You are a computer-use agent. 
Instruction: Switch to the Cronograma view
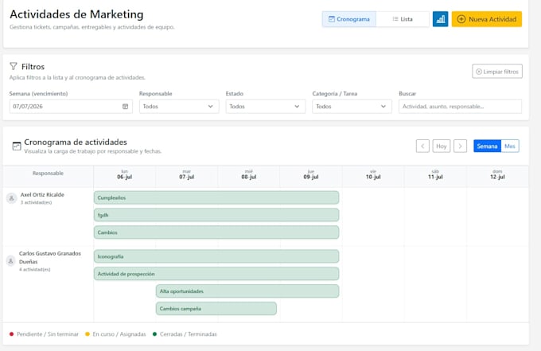pos(348,19)
